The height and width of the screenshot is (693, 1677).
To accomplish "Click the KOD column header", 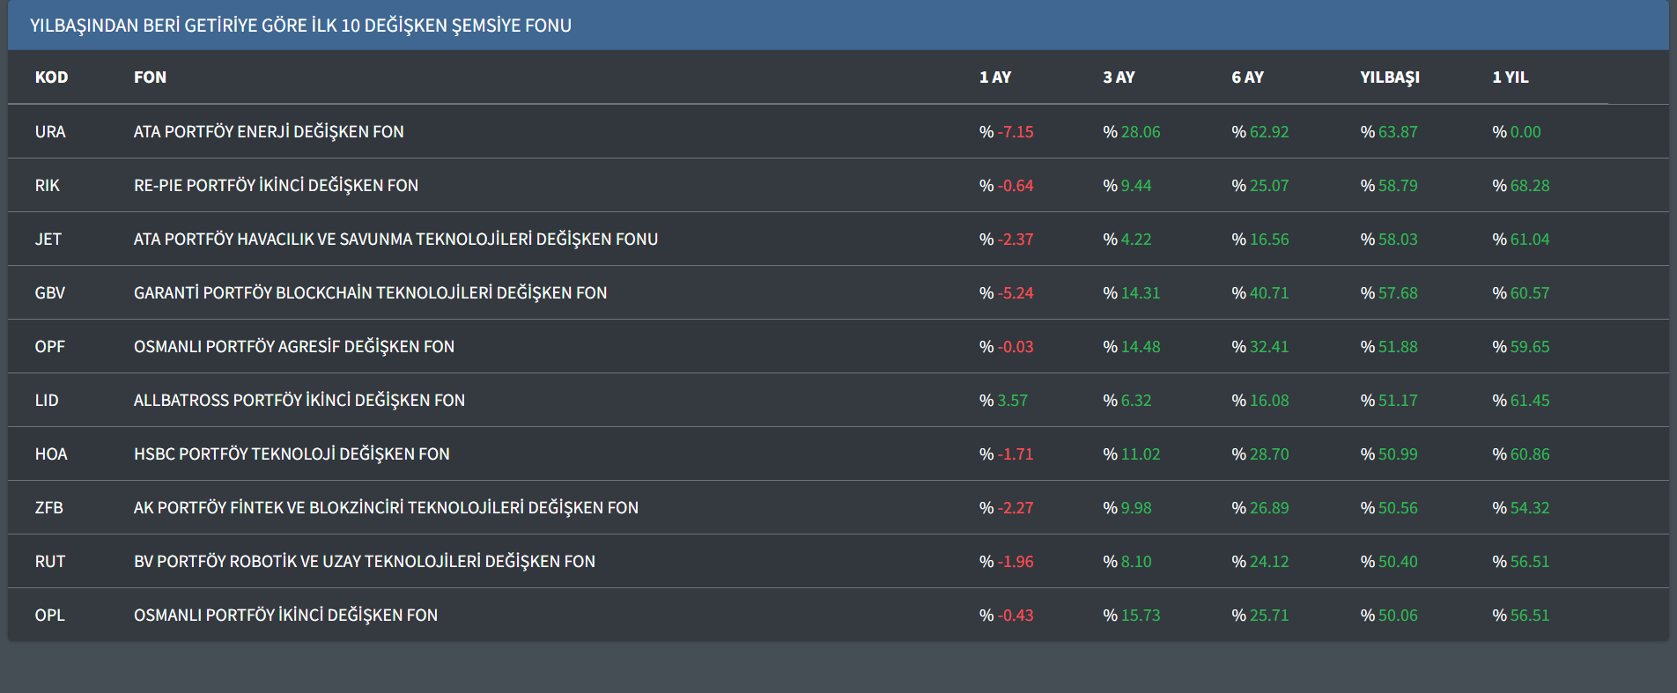I will (51, 77).
